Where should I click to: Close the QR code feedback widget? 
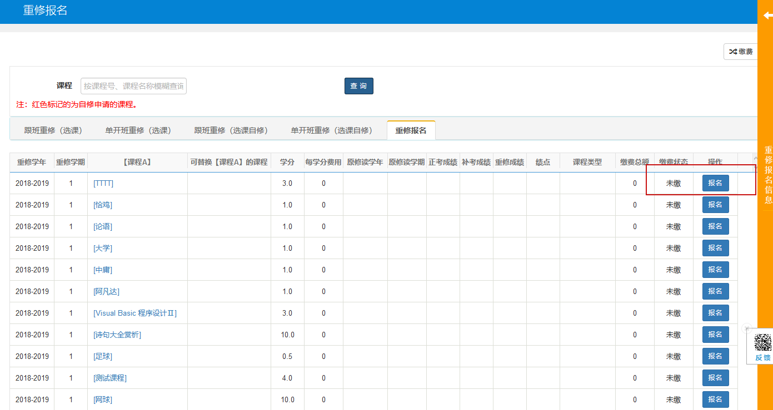coord(747,328)
